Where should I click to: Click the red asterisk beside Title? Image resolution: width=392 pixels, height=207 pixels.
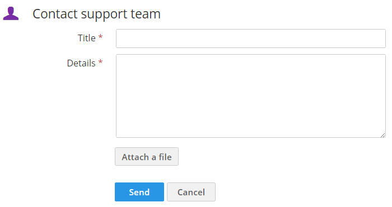click(x=100, y=37)
